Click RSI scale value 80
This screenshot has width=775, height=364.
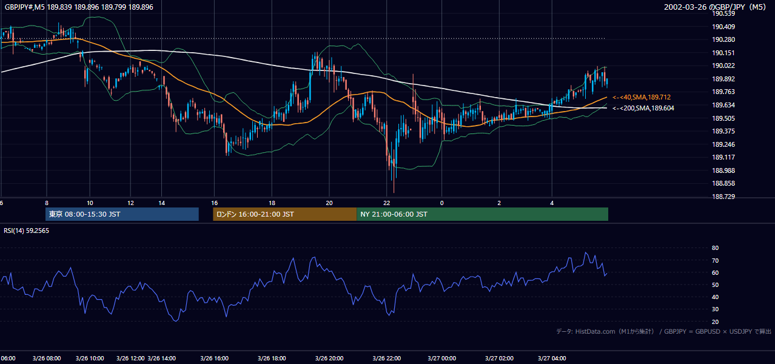715,248
